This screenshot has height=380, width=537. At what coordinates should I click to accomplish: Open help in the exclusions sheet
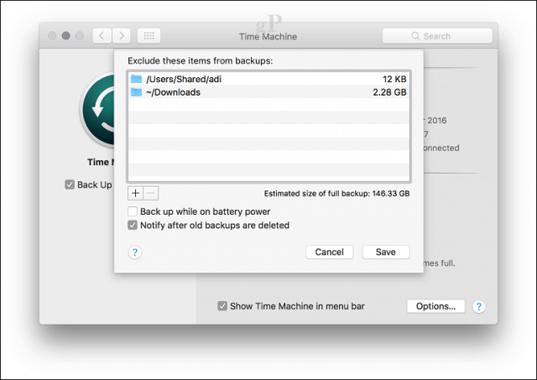tap(135, 252)
